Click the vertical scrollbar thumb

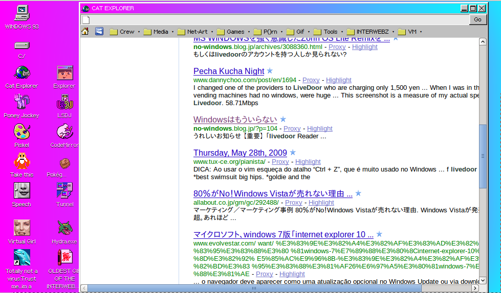pos(483,156)
